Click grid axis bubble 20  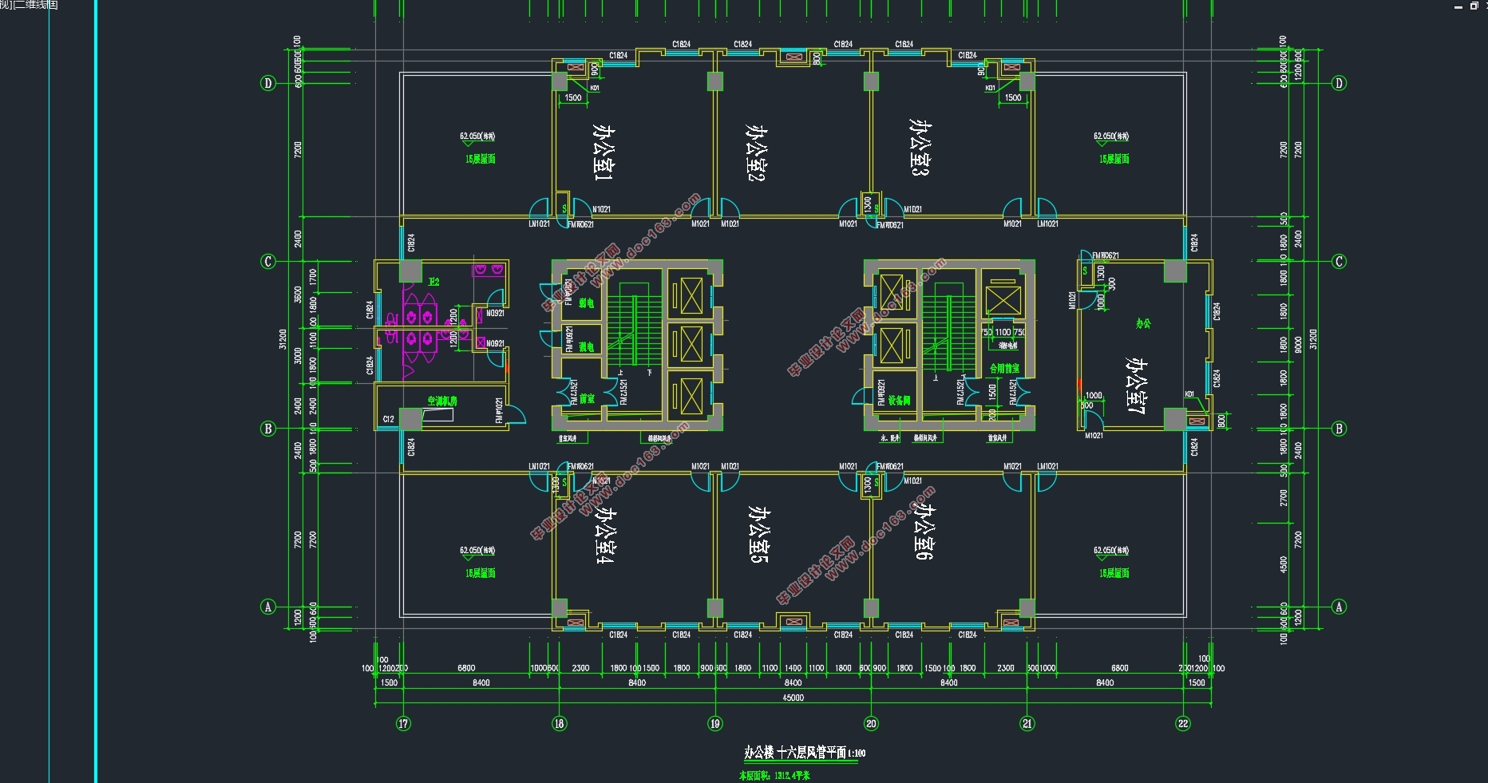pos(871,724)
